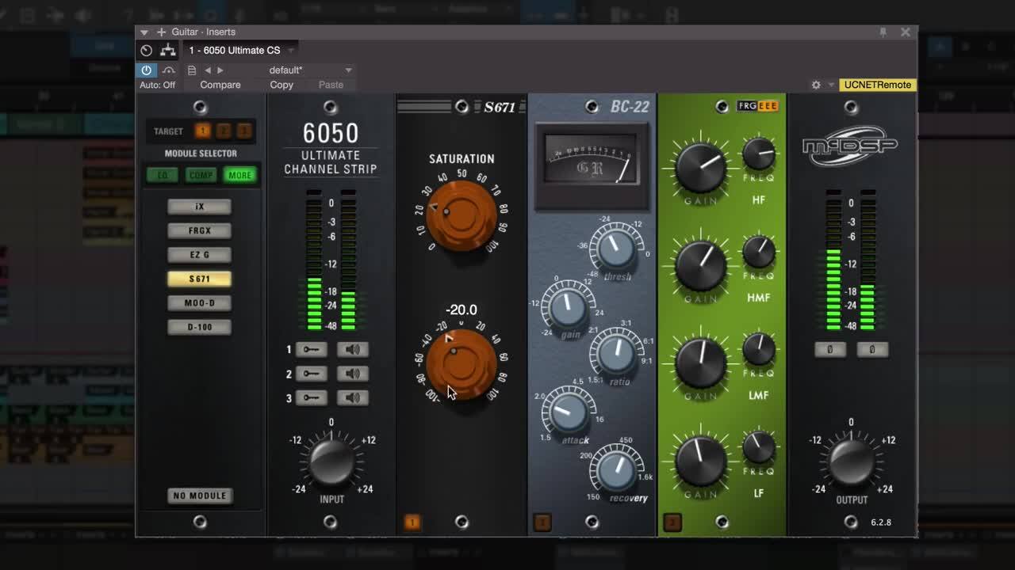1015x570 pixels.
Task: Click the LMF FREQ knob
Action: click(x=759, y=349)
